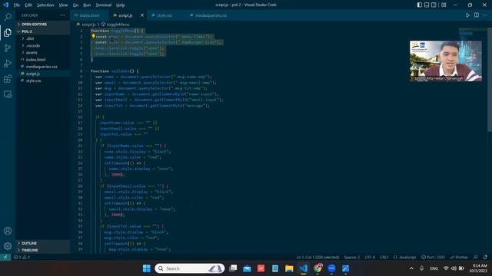Expand the OUTLINE section

43,243
